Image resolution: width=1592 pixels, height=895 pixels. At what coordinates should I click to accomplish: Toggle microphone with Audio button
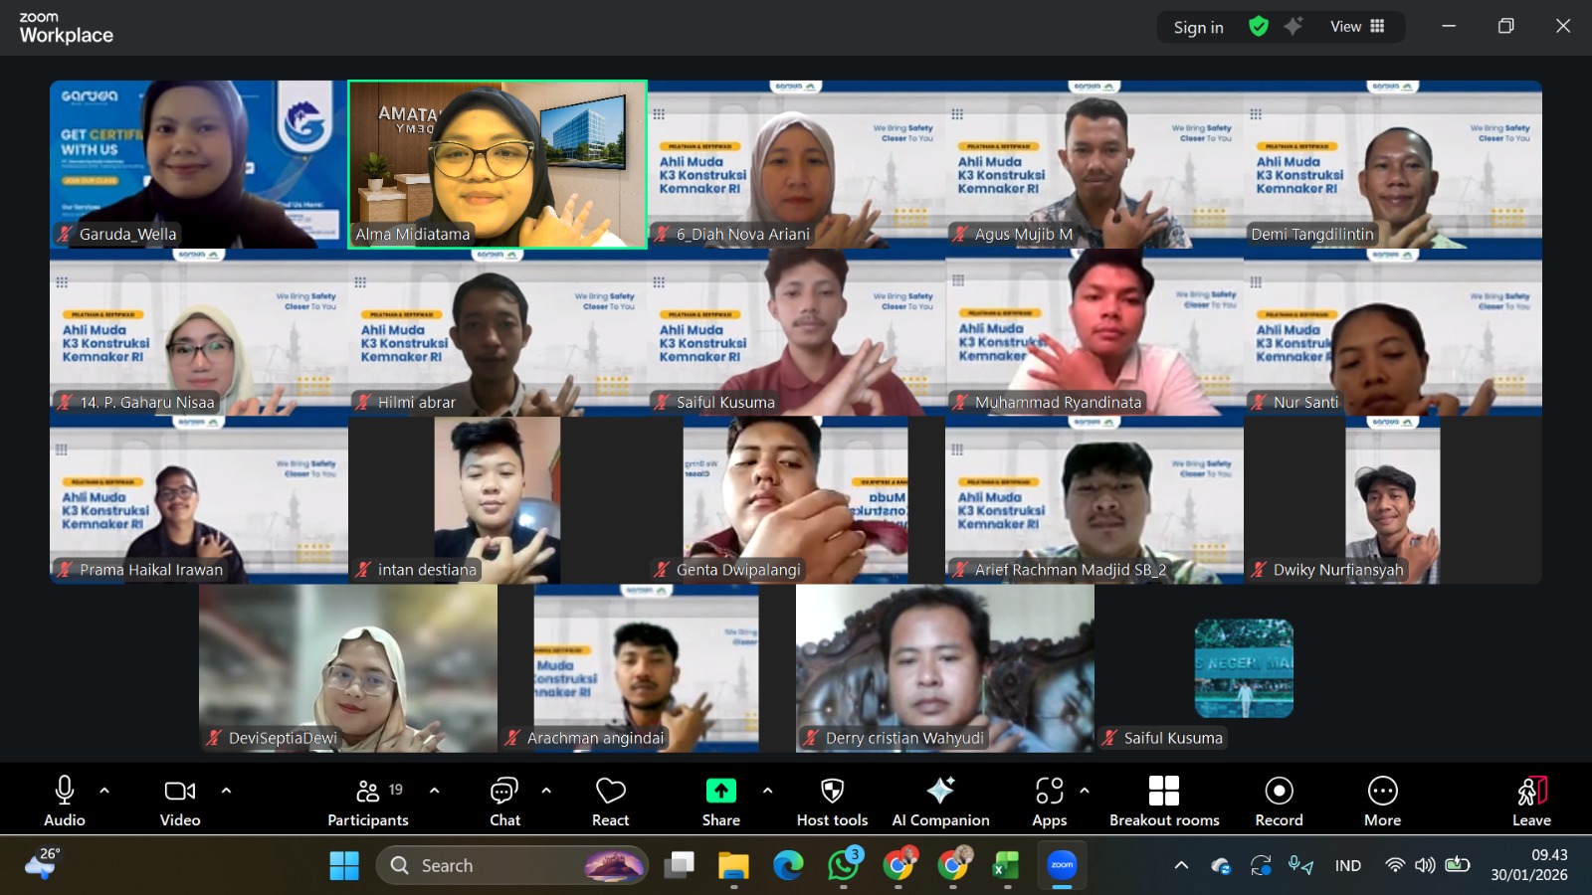coord(64,801)
